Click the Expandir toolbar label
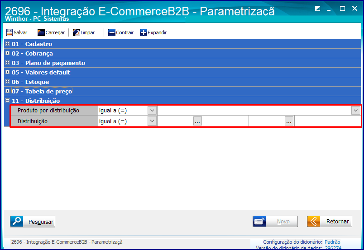Image resolution: width=364 pixels, height=250 pixels. pyautogui.click(x=157, y=32)
